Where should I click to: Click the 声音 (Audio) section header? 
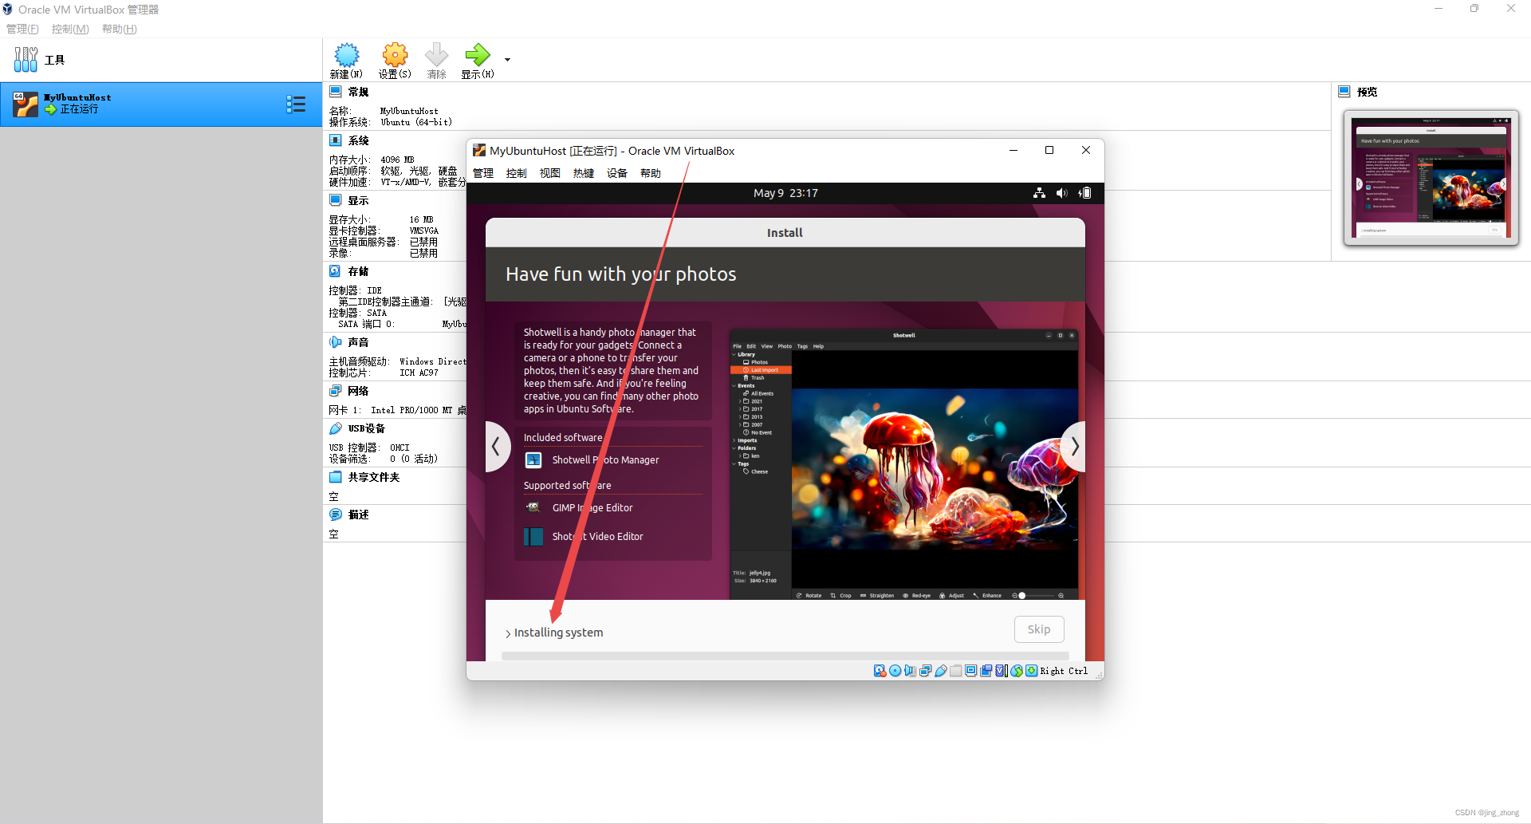click(x=358, y=342)
